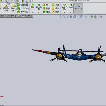Viewport: 106px width, 106px height.
Task: Open Reference Geometry (参考几何体) tool
Action: pyautogui.click(x=65, y=7)
